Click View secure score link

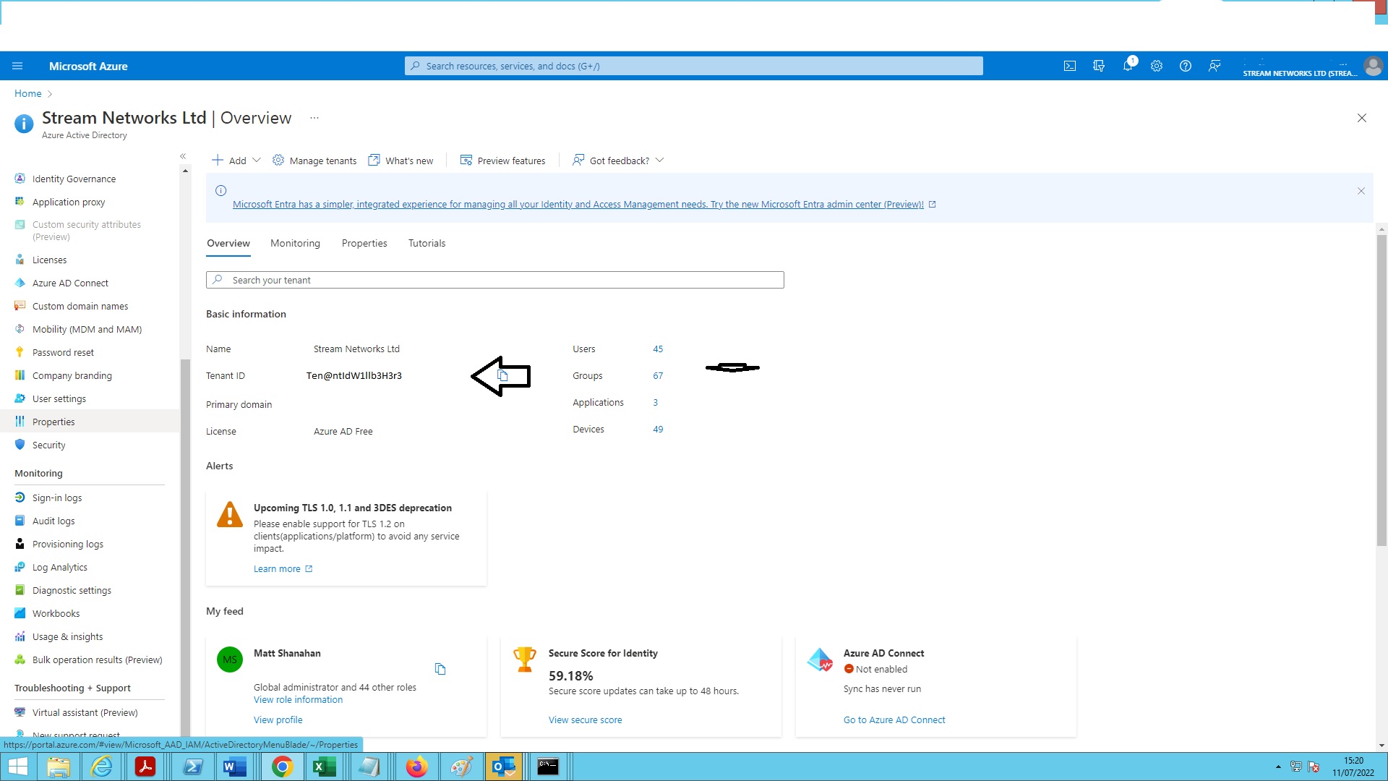click(586, 719)
